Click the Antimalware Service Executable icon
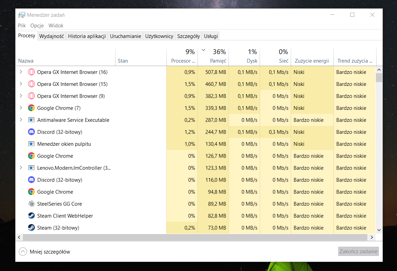Viewport: 397px width, 271px height. 31,120
